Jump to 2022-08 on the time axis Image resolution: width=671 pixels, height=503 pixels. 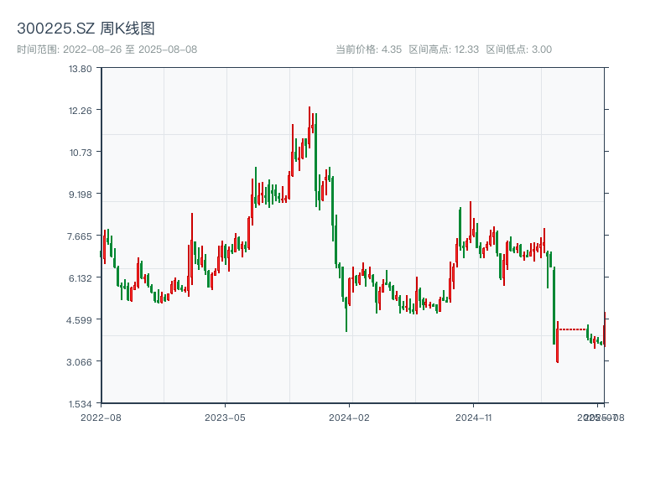101,417
